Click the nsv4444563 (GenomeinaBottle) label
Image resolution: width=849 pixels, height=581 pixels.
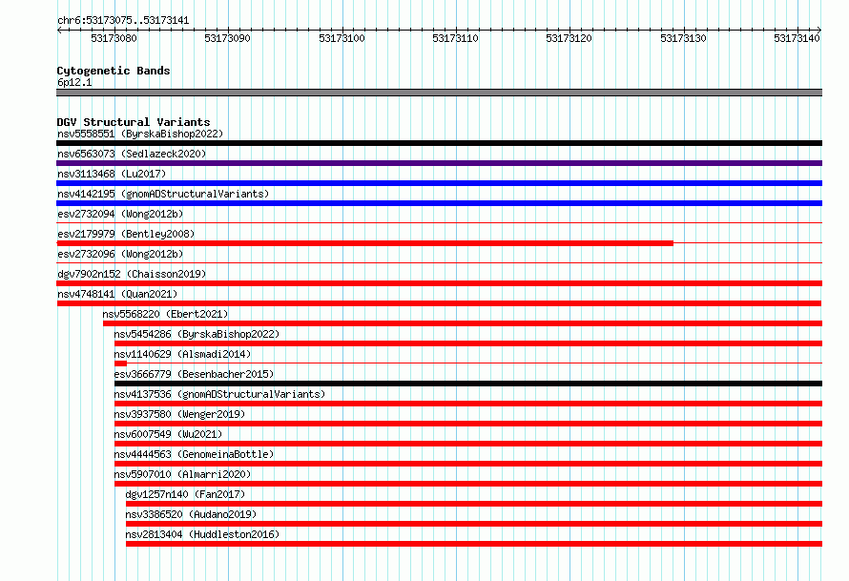click(x=194, y=454)
